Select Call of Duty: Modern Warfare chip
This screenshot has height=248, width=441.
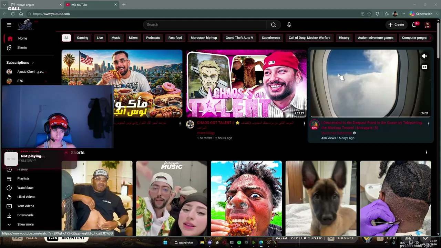pyautogui.click(x=309, y=38)
